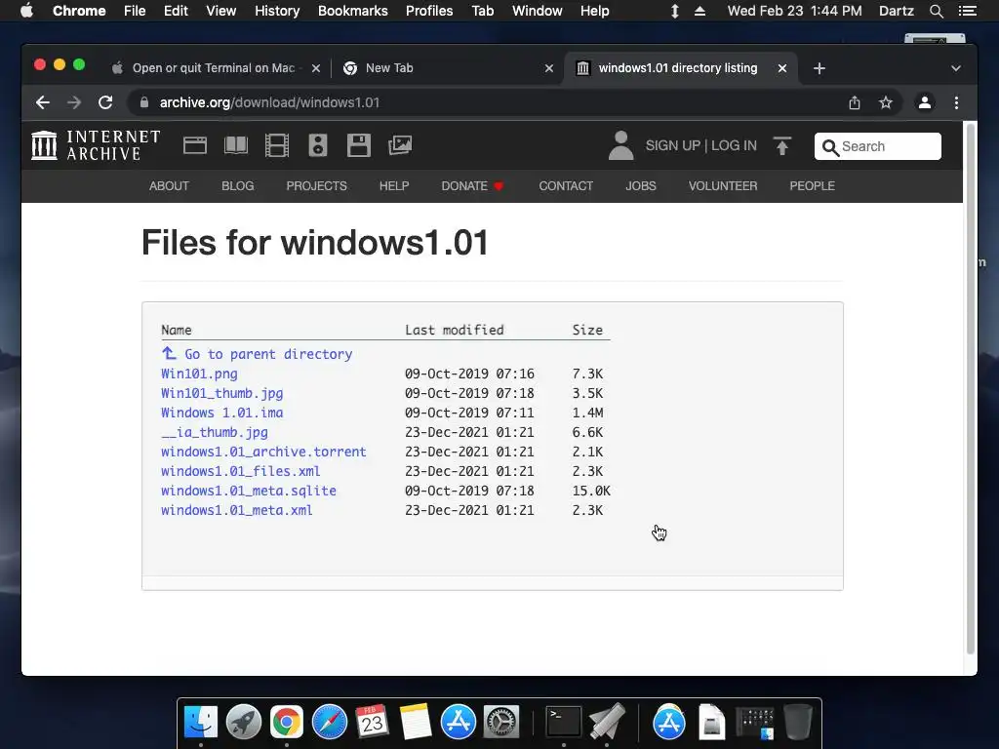Open Finder from the Dock
This screenshot has height=749, width=999.
[x=201, y=723]
